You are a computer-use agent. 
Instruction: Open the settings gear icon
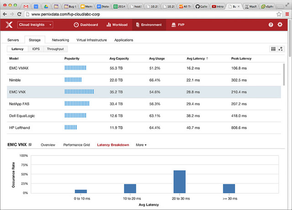[280, 25]
